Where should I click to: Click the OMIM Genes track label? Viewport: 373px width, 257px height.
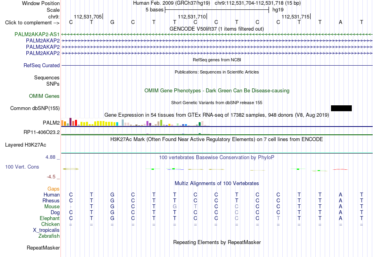[44, 96]
